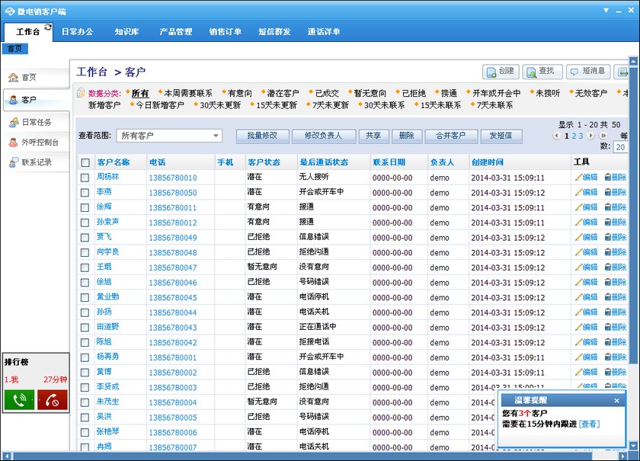This screenshot has height=461, width=640.
Task: Click edit pencil for customer 周杨林
Action: (579, 178)
